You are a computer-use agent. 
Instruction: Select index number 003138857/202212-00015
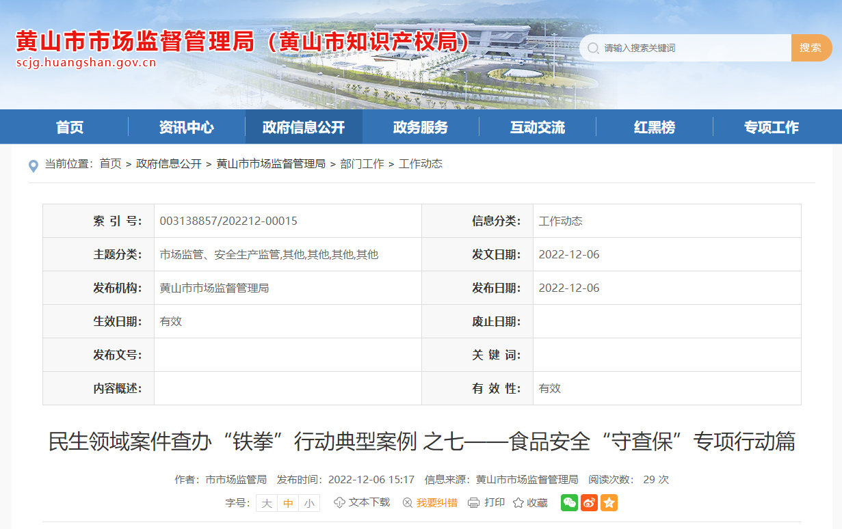pyautogui.click(x=228, y=221)
